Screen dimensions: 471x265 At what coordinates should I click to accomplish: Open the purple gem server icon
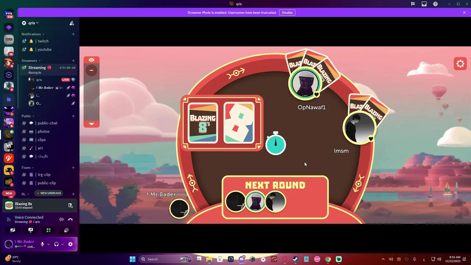(x=9, y=28)
